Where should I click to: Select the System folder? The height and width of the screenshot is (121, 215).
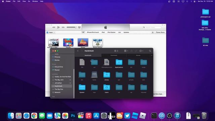click(82, 89)
